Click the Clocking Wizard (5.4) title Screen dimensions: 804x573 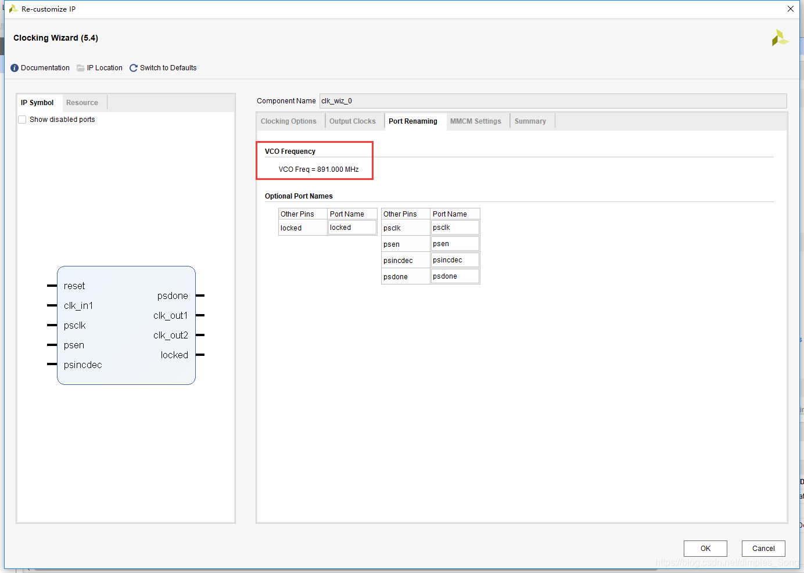tap(56, 38)
